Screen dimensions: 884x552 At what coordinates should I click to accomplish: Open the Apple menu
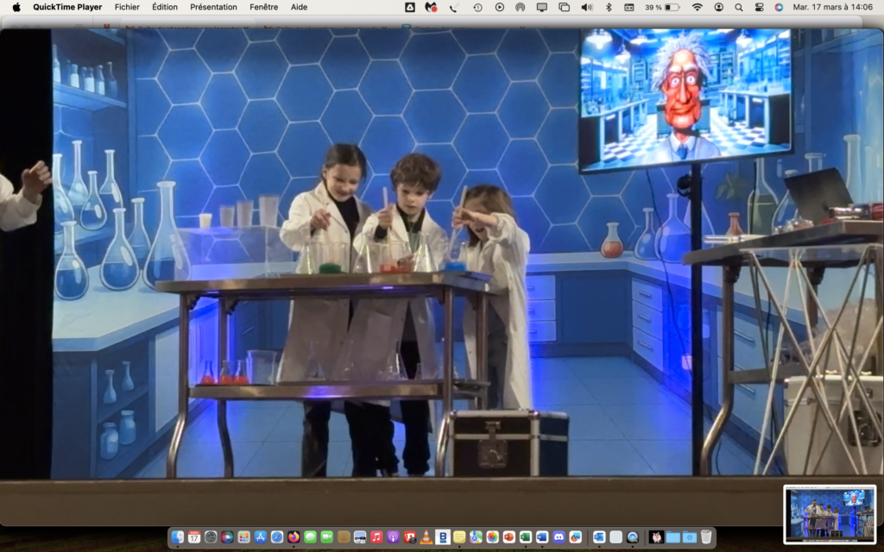coord(16,7)
